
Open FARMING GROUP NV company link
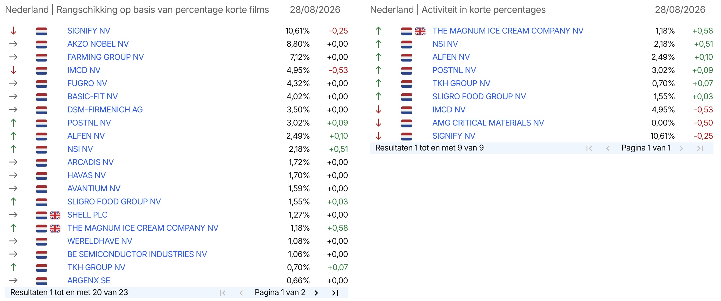[x=105, y=57]
